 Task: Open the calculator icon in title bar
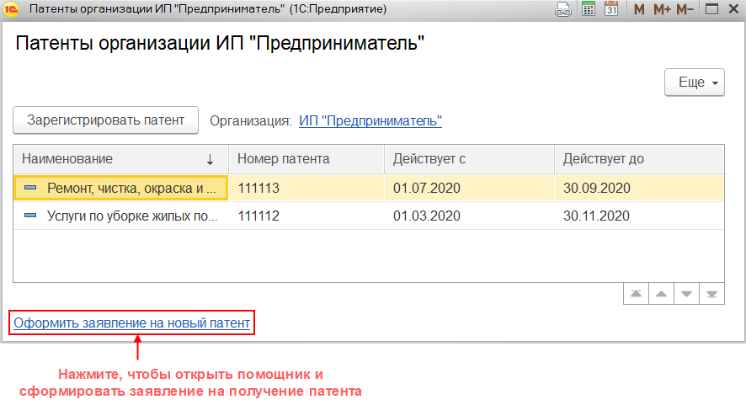pyautogui.click(x=589, y=9)
